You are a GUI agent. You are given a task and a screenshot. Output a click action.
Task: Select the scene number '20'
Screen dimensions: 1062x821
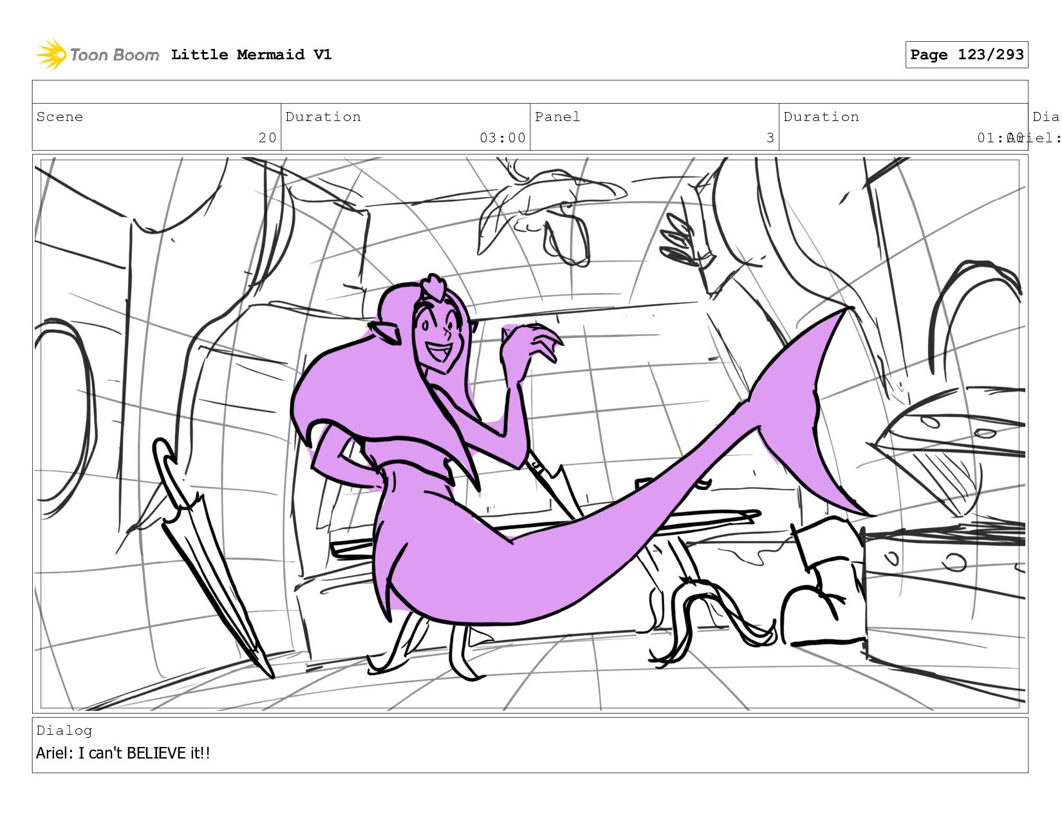[267, 138]
